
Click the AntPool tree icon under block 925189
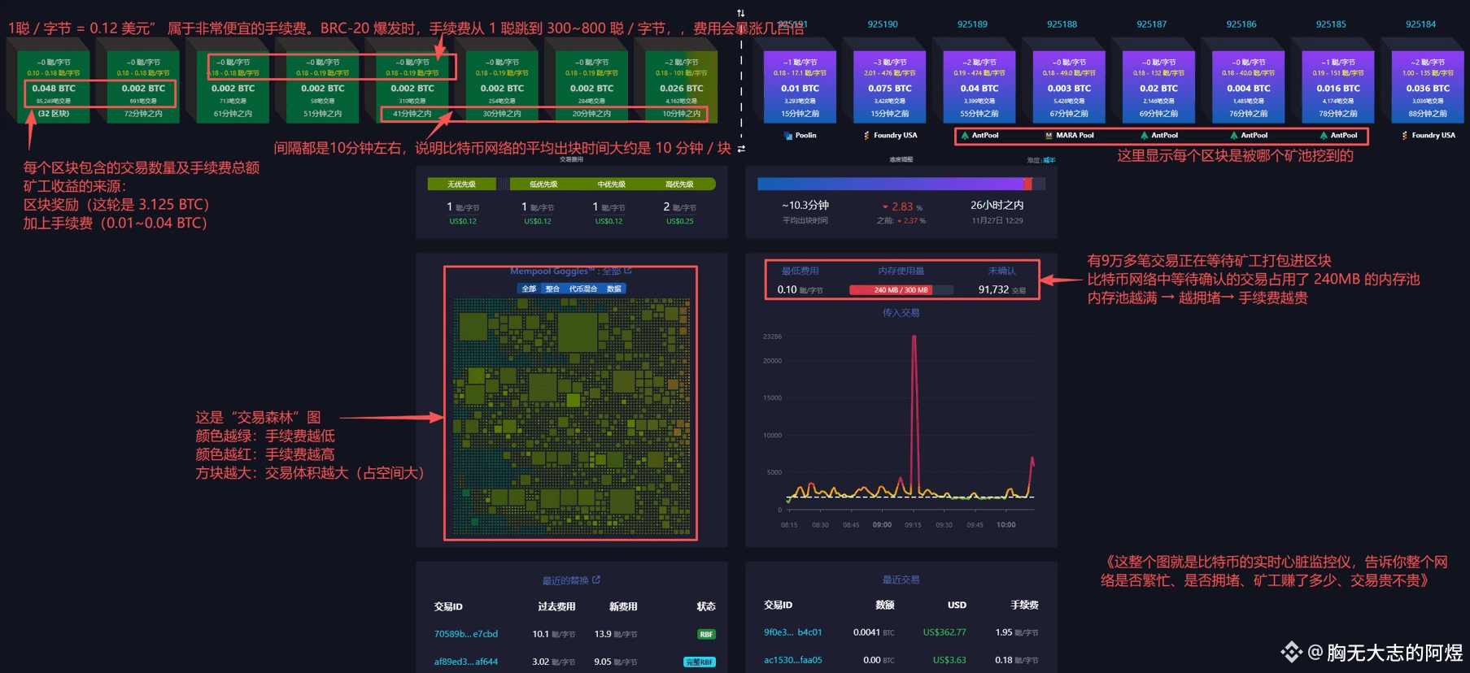coord(965,136)
